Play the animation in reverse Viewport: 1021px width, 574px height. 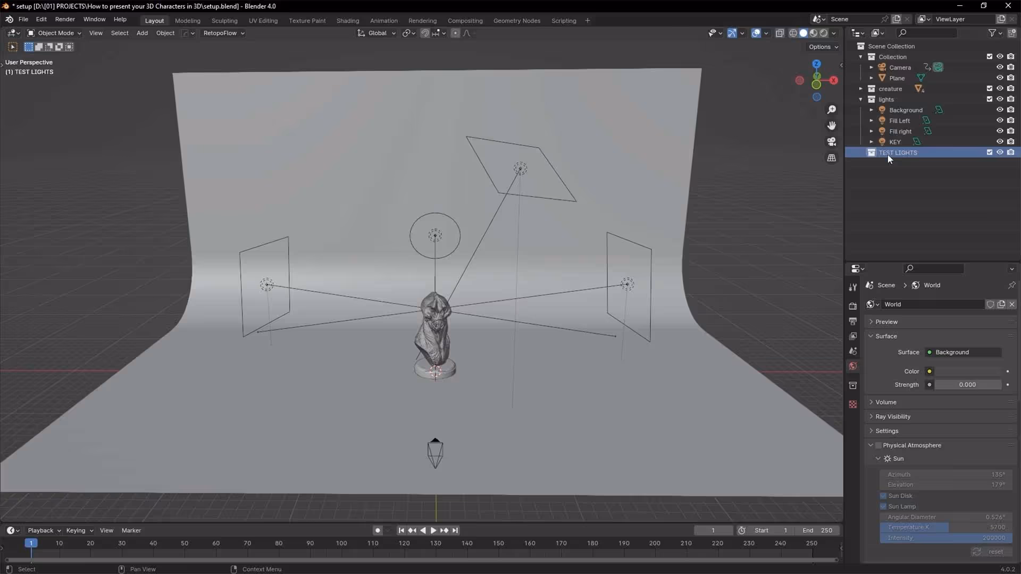[x=423, y=530]
